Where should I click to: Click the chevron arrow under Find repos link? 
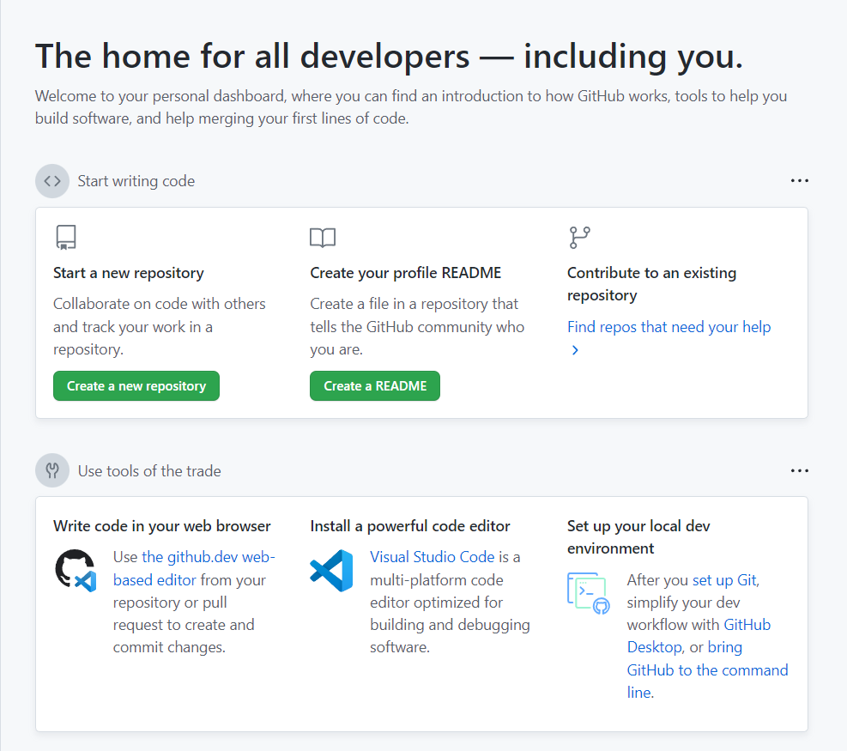click(x=575, y=350)
